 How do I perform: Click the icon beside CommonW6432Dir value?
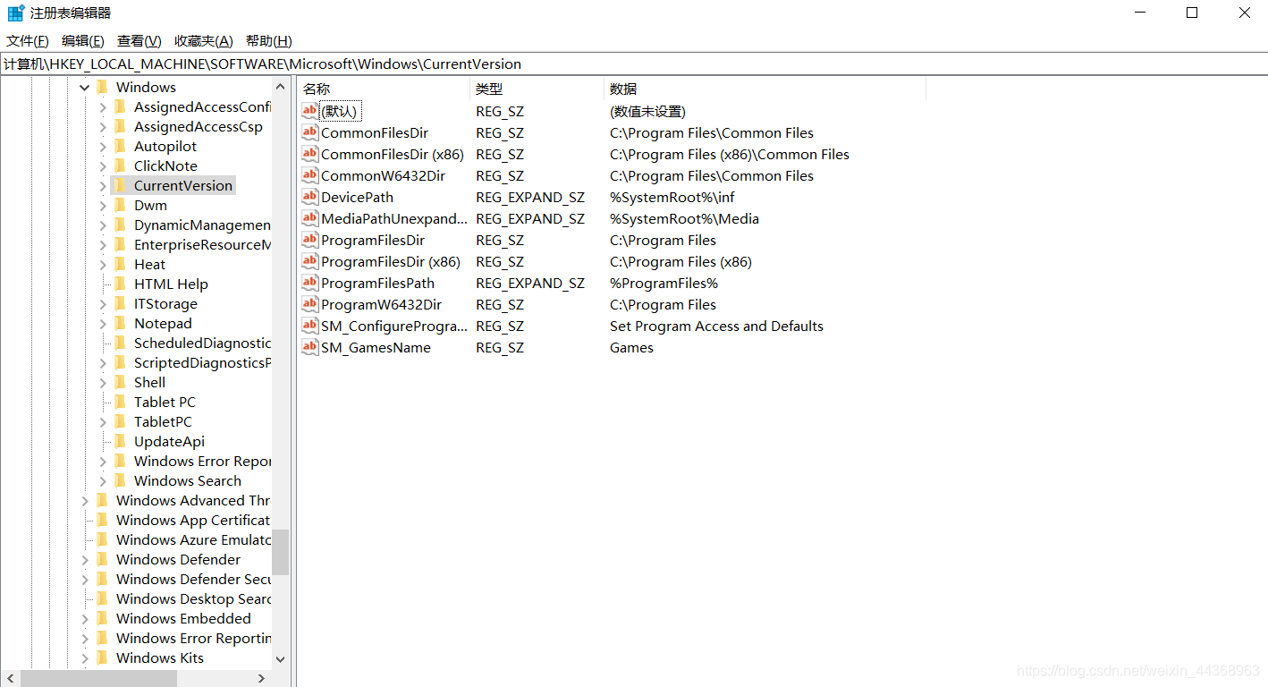click(309, 175)
